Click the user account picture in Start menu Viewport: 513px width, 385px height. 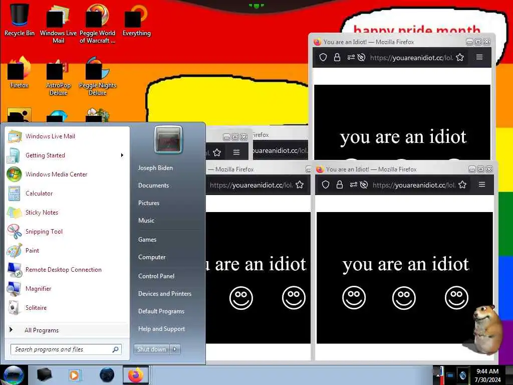[168, 139]
